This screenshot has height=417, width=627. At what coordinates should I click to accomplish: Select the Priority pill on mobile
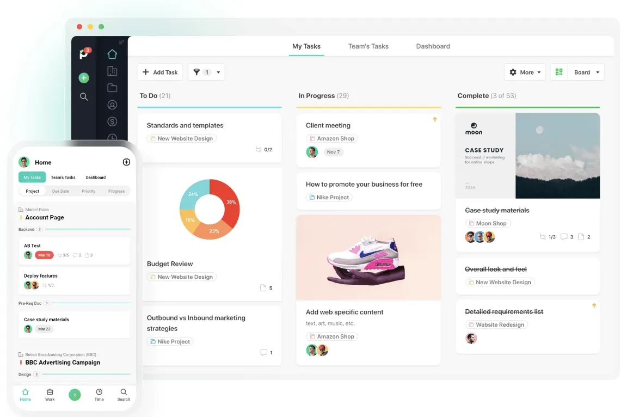pyautogui.click(x=88, y=191)
